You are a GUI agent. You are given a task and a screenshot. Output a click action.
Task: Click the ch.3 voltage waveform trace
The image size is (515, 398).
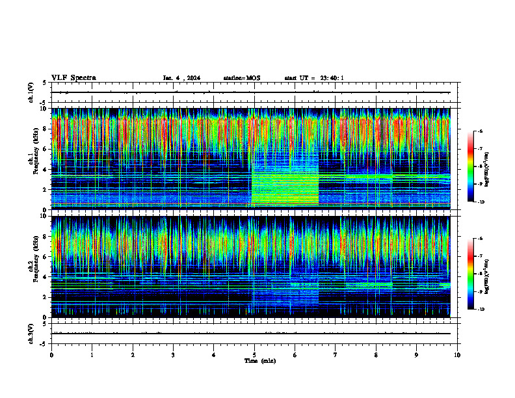(x=250, y=334)
